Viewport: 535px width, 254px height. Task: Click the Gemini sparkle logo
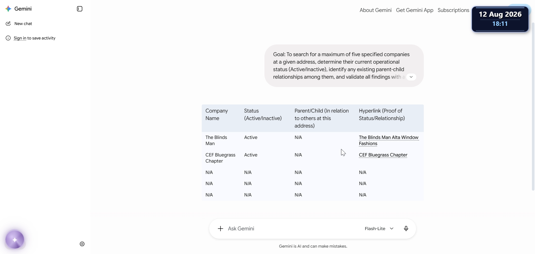pyautogui.click(x=8, y=9)
